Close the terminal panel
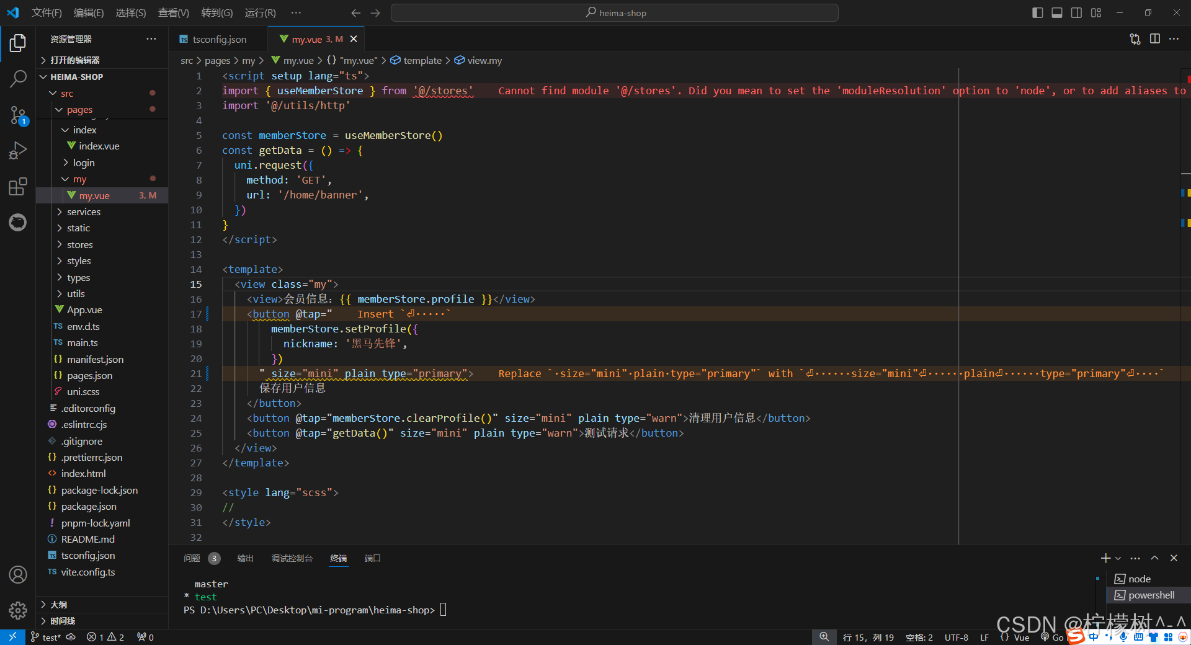Image resolution: width=1191 pixels, height=645 pixels. (x=1174, y=558)
